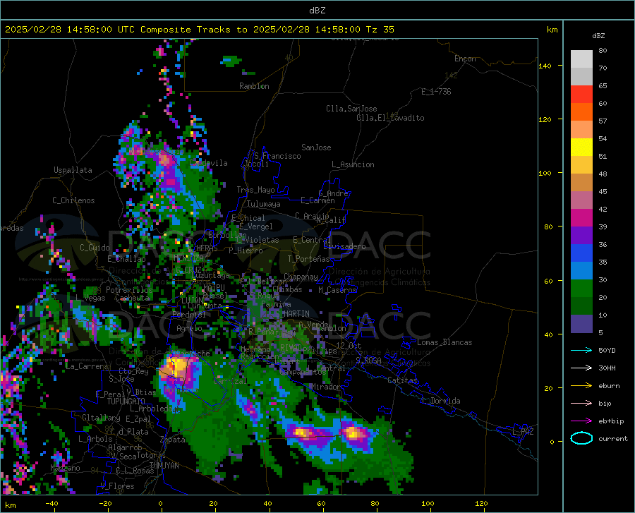Screen dimensions: 635x513
Task: Click the 30HM white arrow legend icon
Action: (581, 368)
